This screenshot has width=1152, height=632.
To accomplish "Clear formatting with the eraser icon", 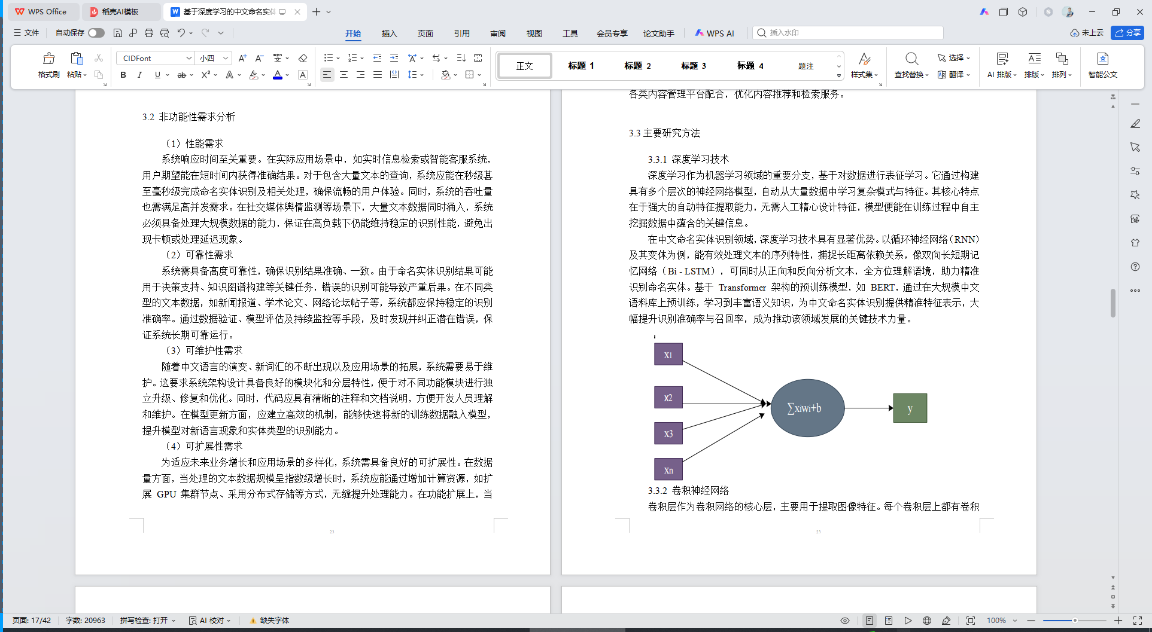I will click(303, 58).
